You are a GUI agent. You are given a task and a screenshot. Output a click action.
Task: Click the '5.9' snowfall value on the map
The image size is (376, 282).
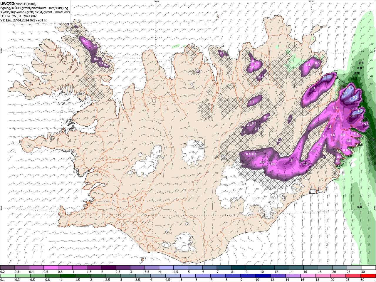point(355,98)
